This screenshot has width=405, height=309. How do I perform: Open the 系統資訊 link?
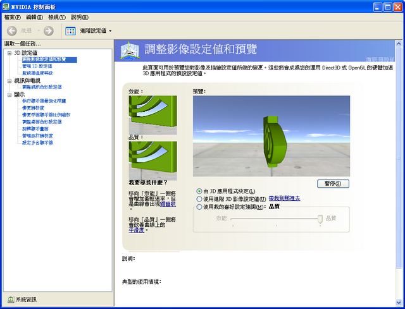[x=26, y=300]
